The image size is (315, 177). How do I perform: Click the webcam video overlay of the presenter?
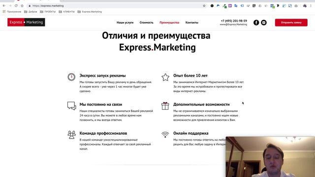270,157
